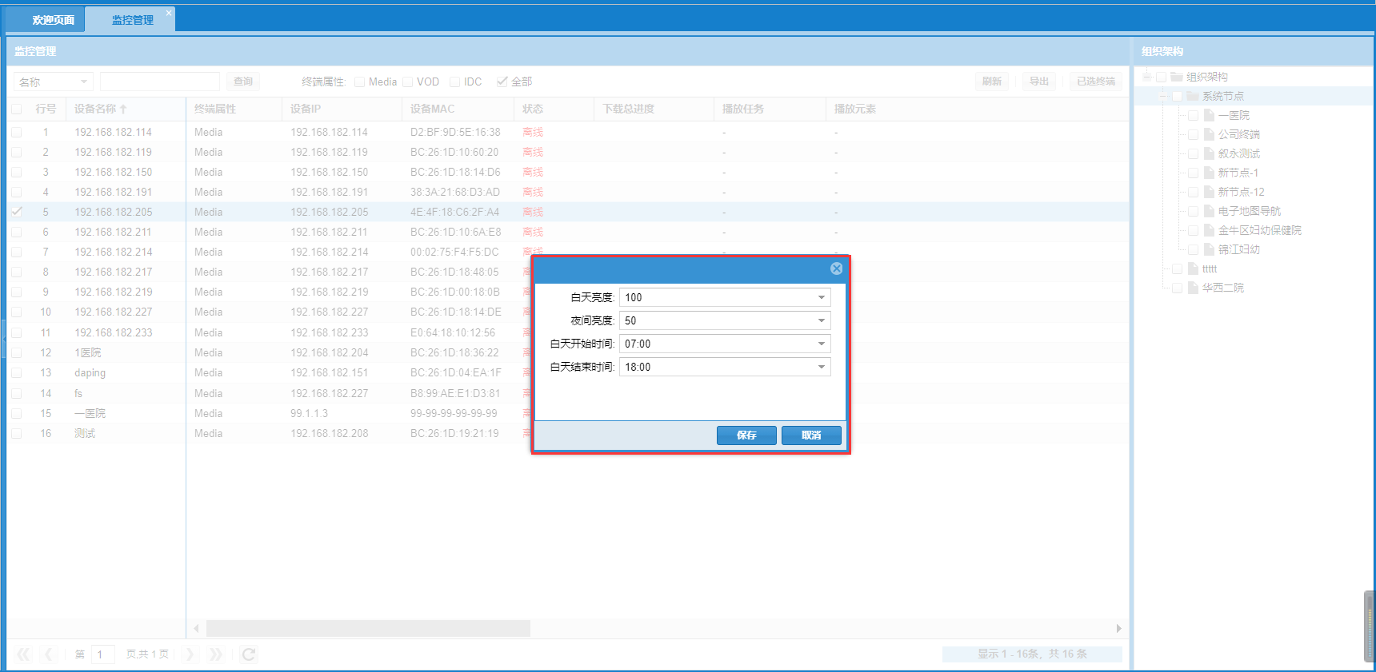Screen dimensions: 1376x672
Task: Open the 白天亮度 dropdown
Action: coord(822,297)
